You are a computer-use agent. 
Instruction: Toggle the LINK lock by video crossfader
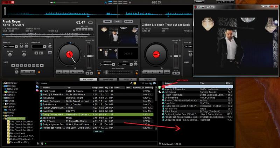pos(136,73)
